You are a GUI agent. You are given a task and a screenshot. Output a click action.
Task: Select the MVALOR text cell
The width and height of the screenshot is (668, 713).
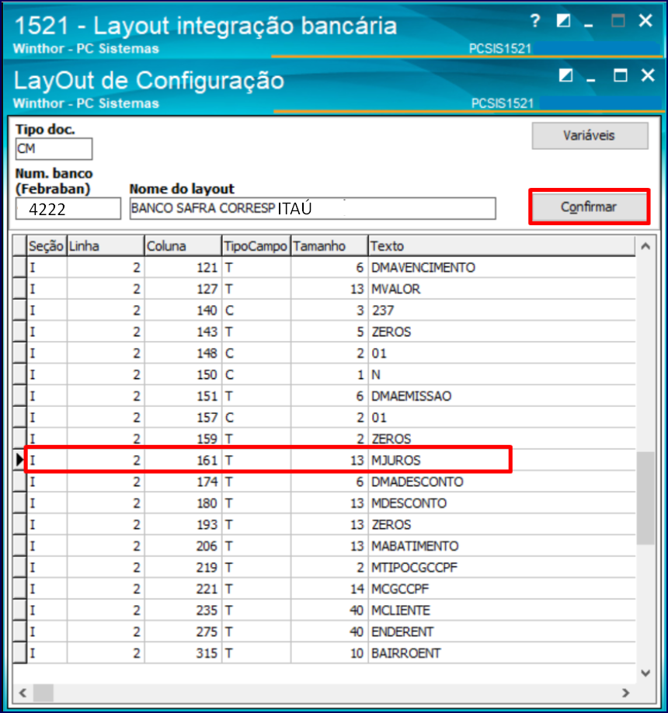pyautogui.click(x=502, y=289)
